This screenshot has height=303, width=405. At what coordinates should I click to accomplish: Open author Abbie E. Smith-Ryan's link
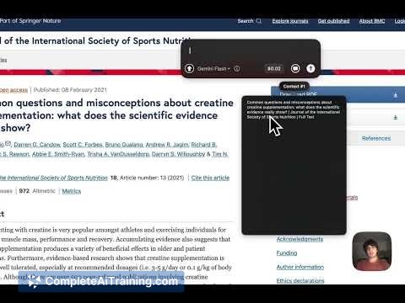click(x=58, y=154)
